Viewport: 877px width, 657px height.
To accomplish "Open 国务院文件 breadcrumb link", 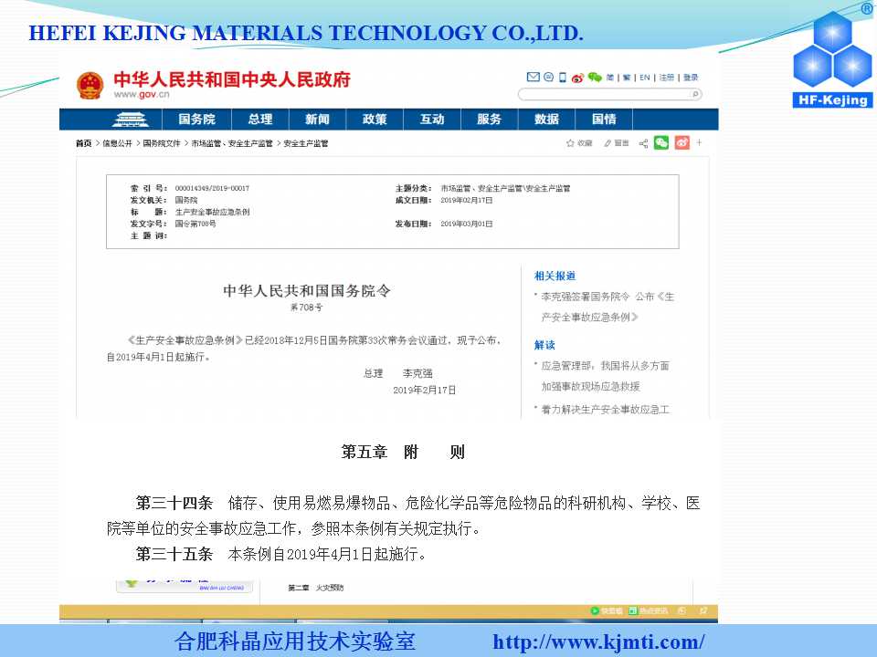I will click(162, 143).
